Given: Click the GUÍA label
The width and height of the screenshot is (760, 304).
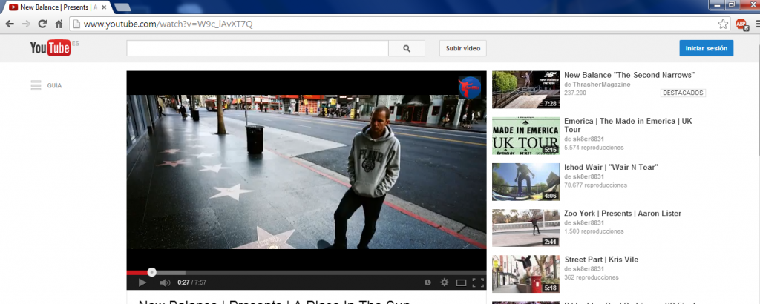Looking at the screenshot, I should [x=54, y=86].
